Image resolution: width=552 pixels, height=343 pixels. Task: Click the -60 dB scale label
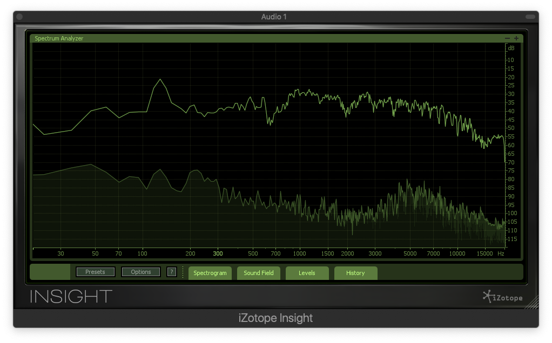pyautogui.click(x=510, y=145)
